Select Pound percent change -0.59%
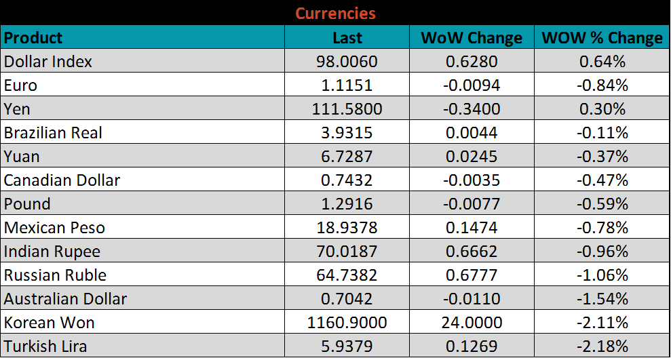Image resolution: width=671 pixels, height=358 pixels. [x=602, y=204]
